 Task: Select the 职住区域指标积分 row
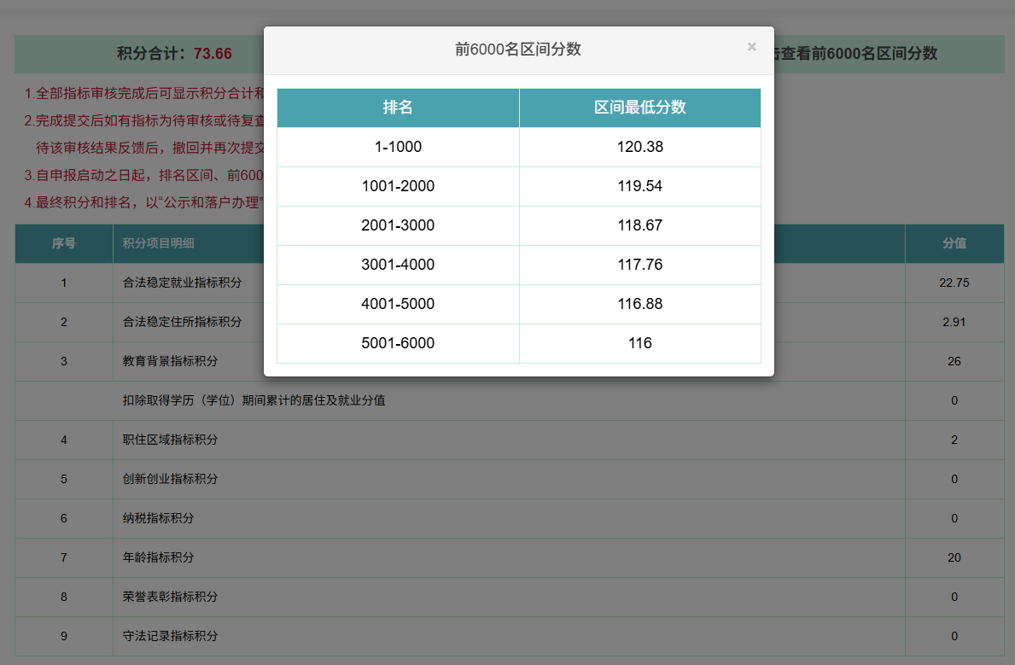(x=170, y=440)
